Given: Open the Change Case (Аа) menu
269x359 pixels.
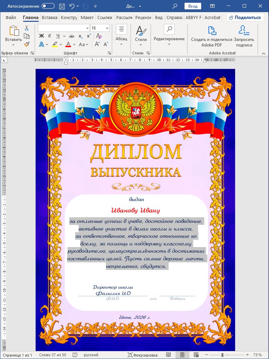Looking at the screenshot, I should click(83, 44).
